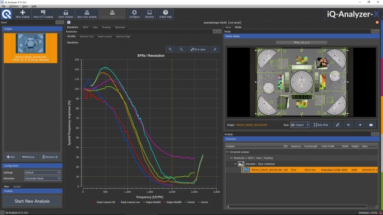Switch to the OECF tab
Image resolution: width=383 pixels, height=215 pixels.
coord(85,27)
